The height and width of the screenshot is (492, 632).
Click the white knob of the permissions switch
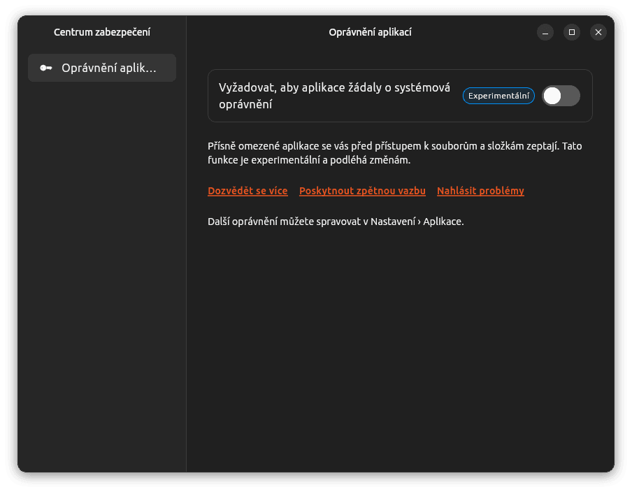pos(553,96)
